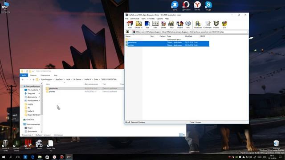Select the gamesaves folder row in WinRAR

coord(167,42)
